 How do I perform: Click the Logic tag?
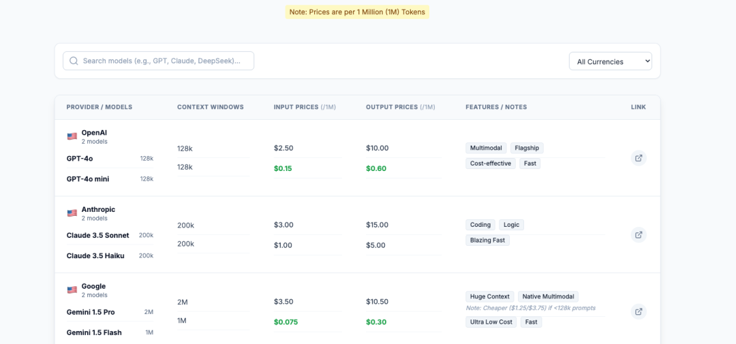[x=511, y=225]
